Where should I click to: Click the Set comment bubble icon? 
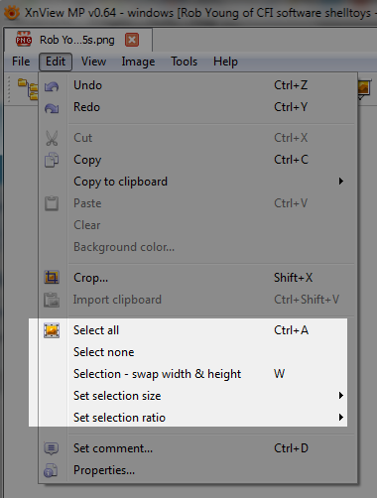pos(52,448)
